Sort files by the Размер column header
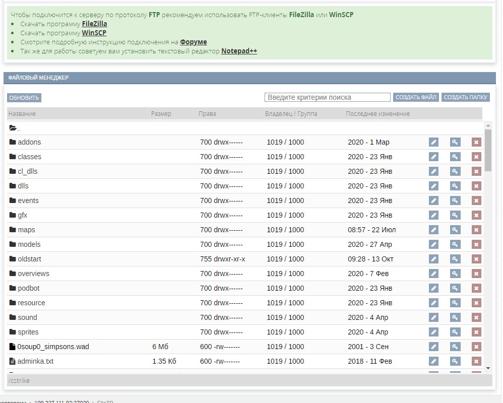Viewport: 503px width, 403px height. (x=161, y=114)
